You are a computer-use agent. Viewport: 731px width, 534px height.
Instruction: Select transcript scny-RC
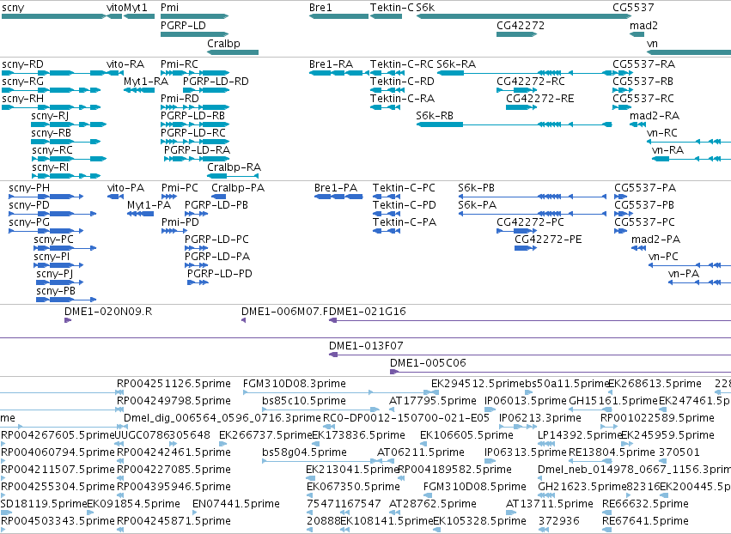52,150
